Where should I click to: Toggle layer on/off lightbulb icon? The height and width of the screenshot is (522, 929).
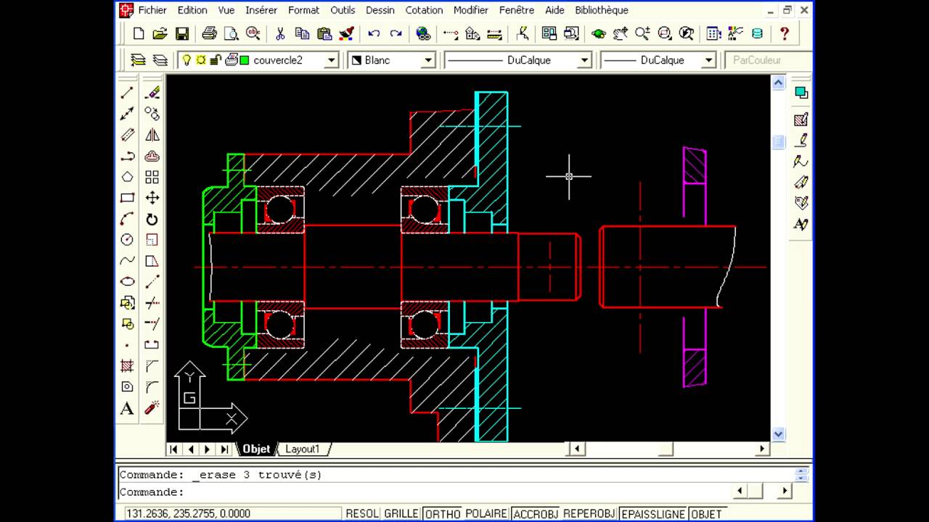(187, 60)
